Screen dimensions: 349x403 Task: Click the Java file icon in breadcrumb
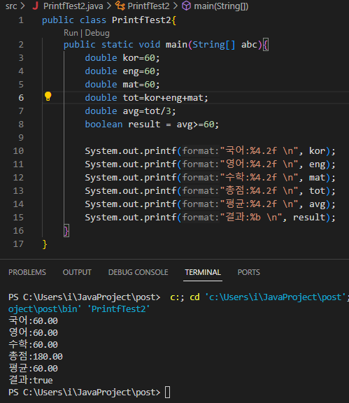[36, 6]
